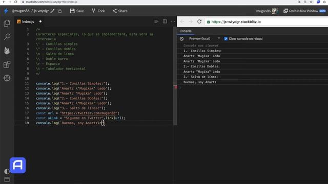Click line number 19 in the gutter
Viewport: 328px width, 184px height.
[x=27, y=123]
